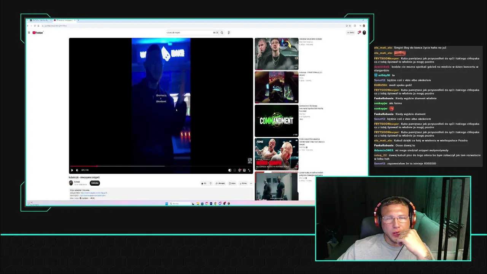Go to the YouTube Premium home logo
487x274 pixels.
point(38,33)
